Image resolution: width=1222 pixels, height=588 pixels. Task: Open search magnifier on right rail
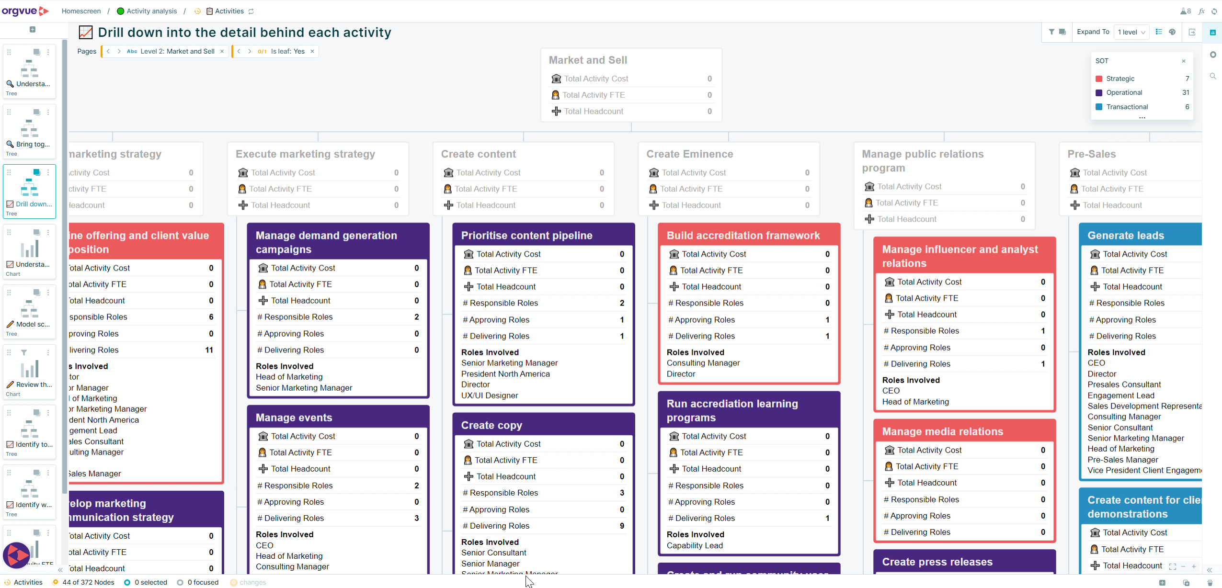click(x=1213, y=76)
